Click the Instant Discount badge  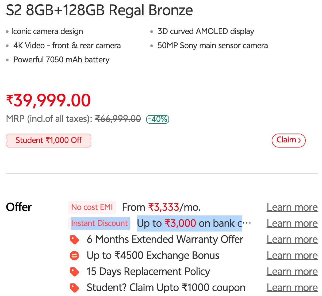pyautogui.click(x=99, y=223)
